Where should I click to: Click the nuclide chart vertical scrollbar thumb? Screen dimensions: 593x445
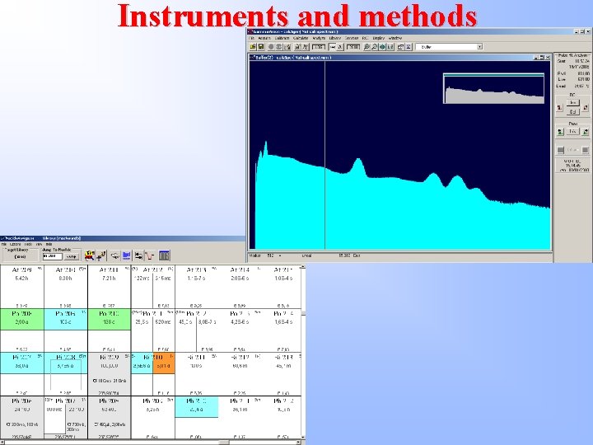(x=303, y=314)
